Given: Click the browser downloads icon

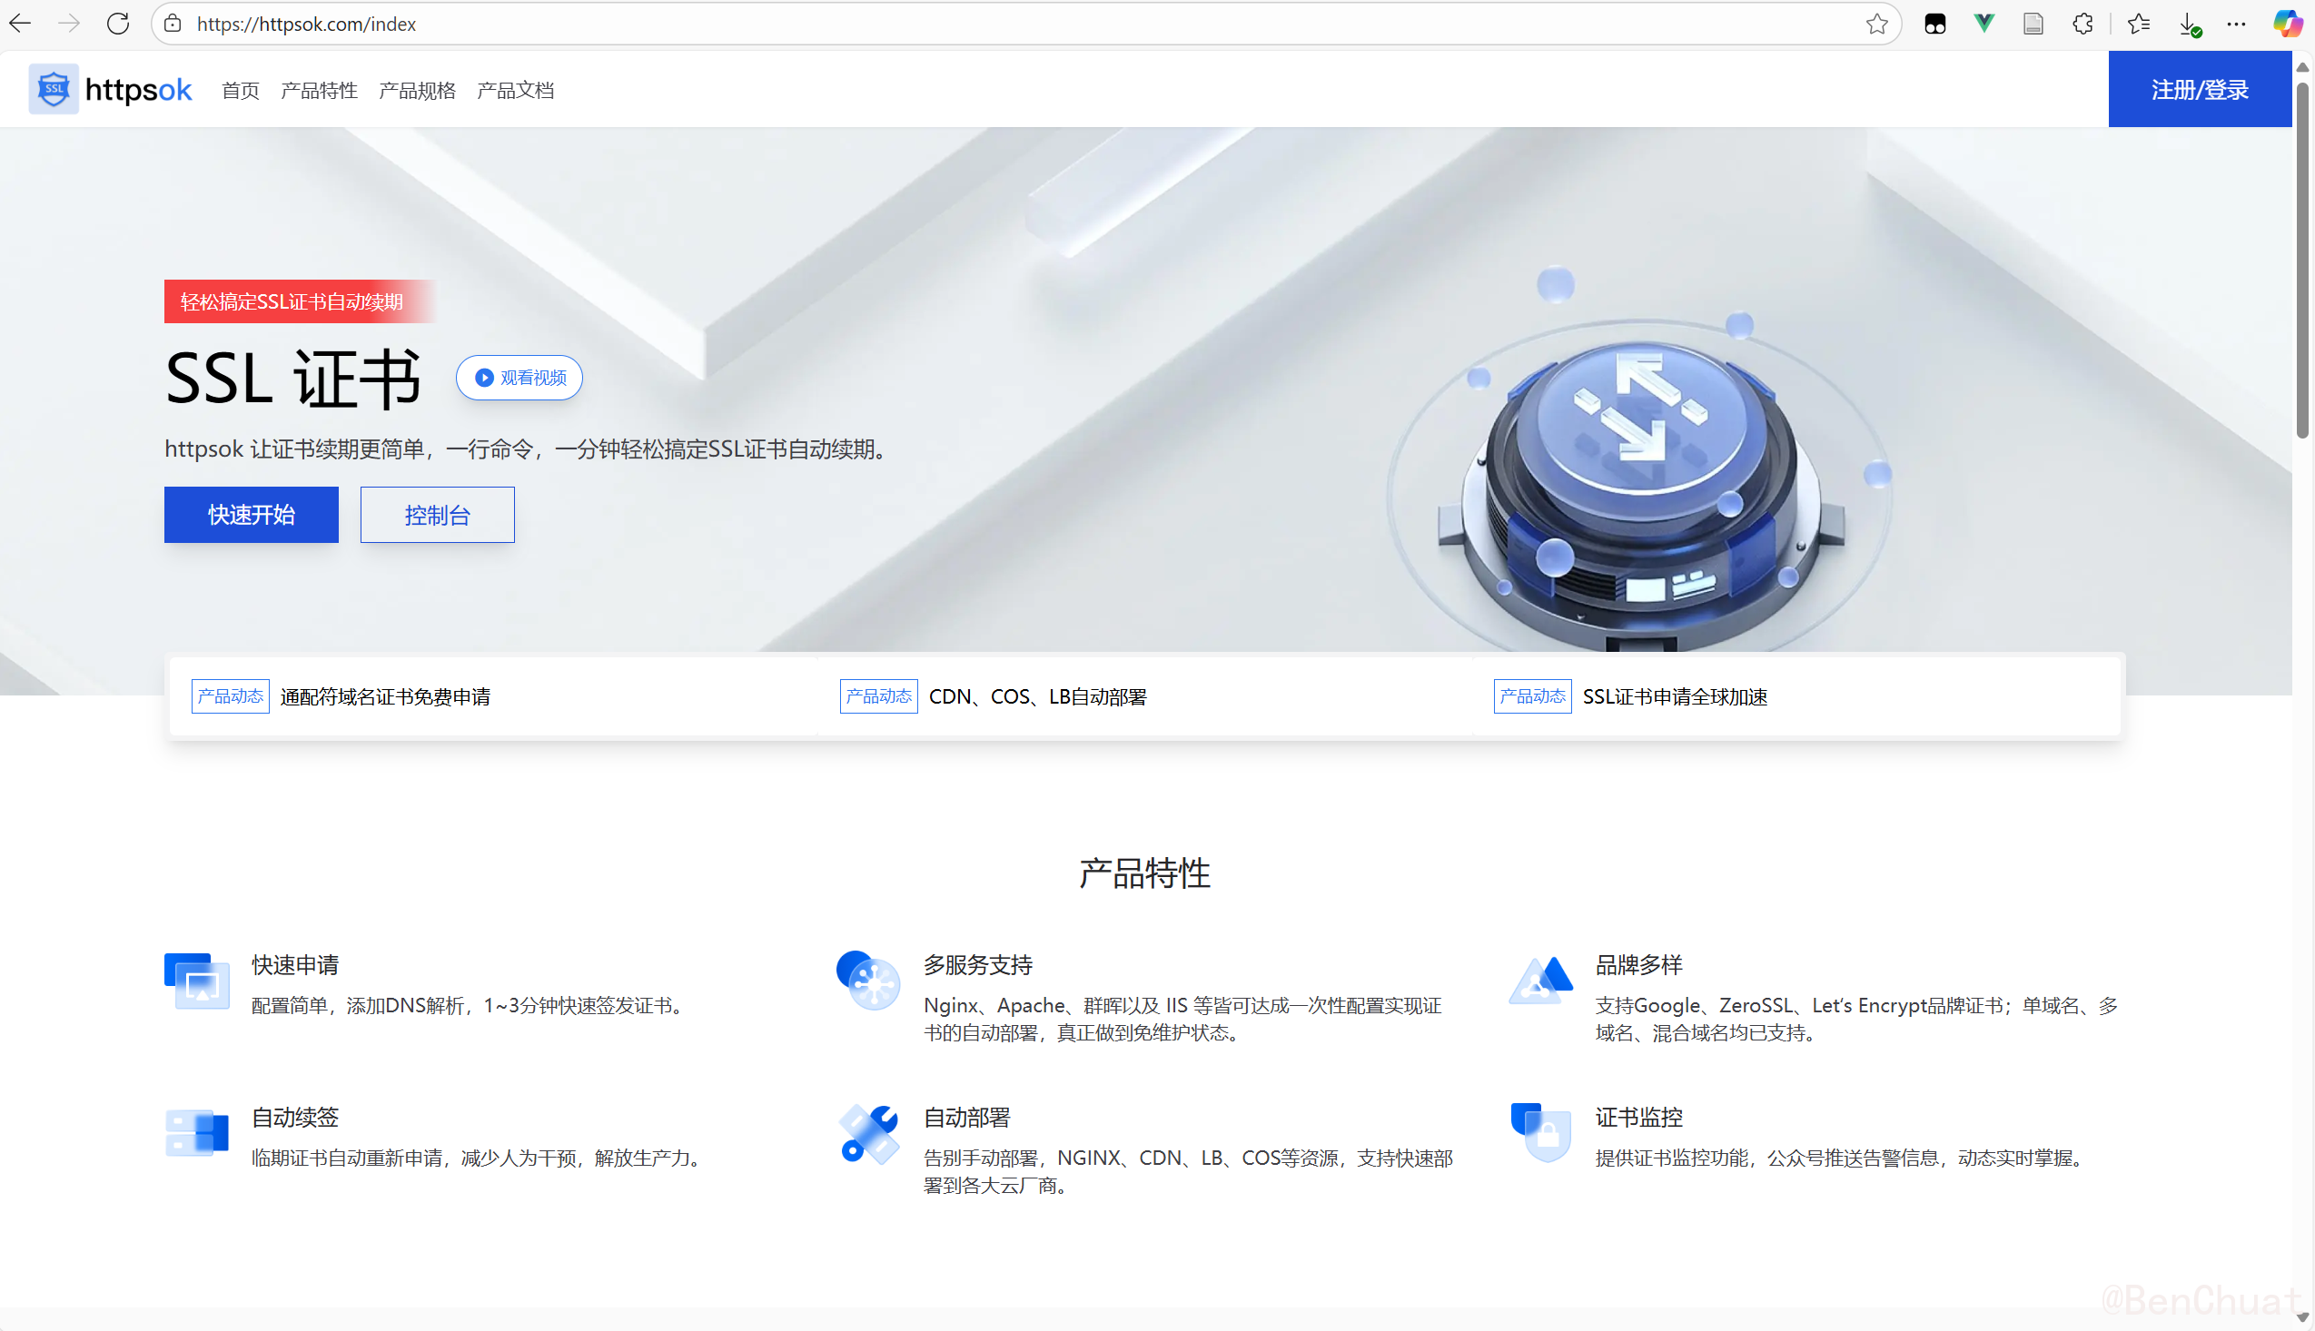Looking at the screenshot, I should tap(2188, 24).
